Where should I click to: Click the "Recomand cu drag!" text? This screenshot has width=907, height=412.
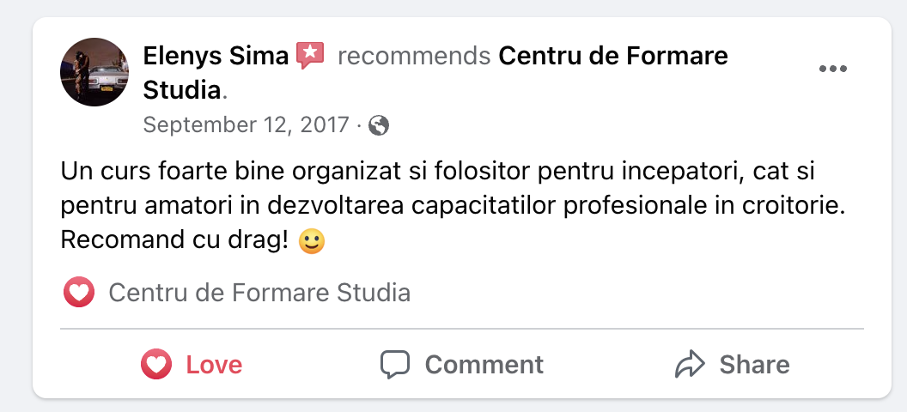tap(173, 241)
